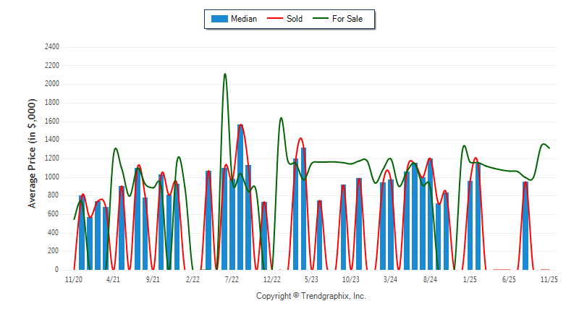Select the 12/22 x-axis date label

[271, 279]
